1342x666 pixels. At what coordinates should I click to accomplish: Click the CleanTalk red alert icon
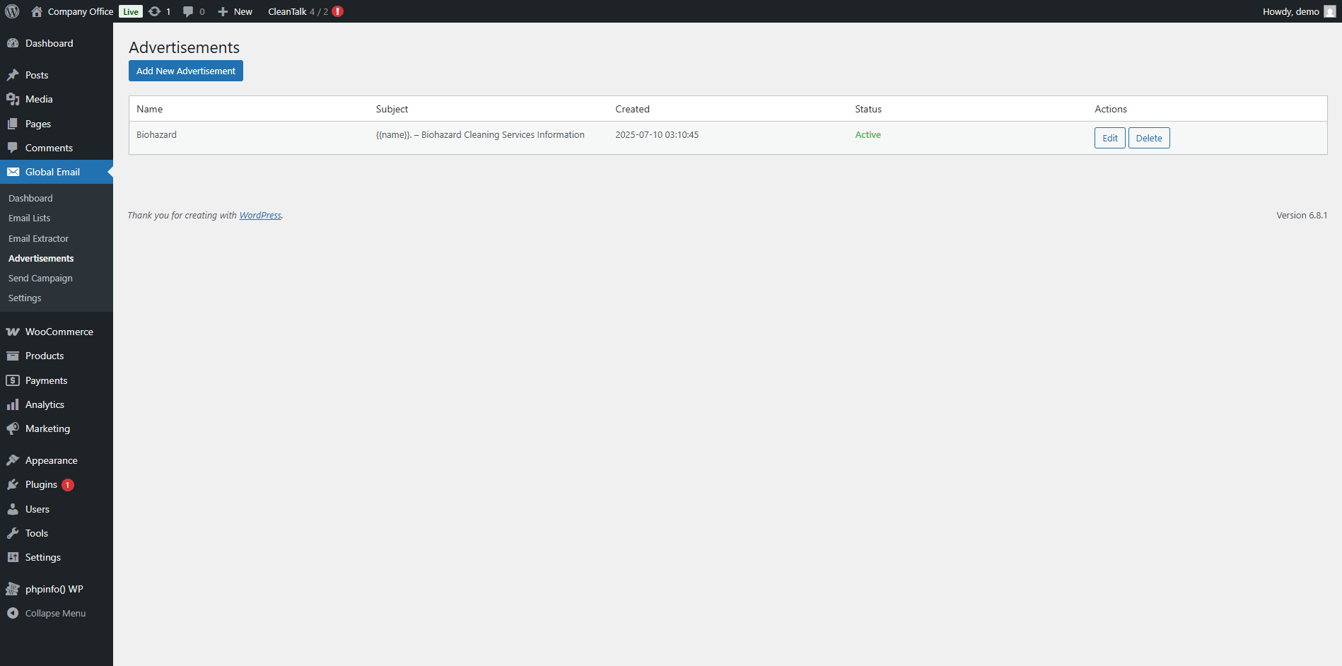[338, 11]
